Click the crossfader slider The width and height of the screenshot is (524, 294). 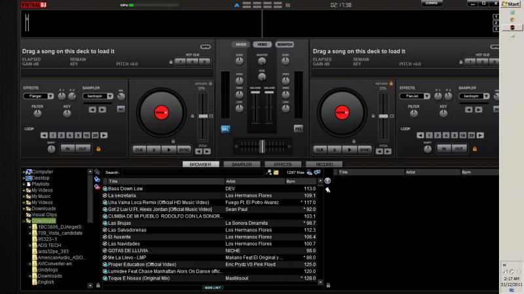click(x=262, y=145)
